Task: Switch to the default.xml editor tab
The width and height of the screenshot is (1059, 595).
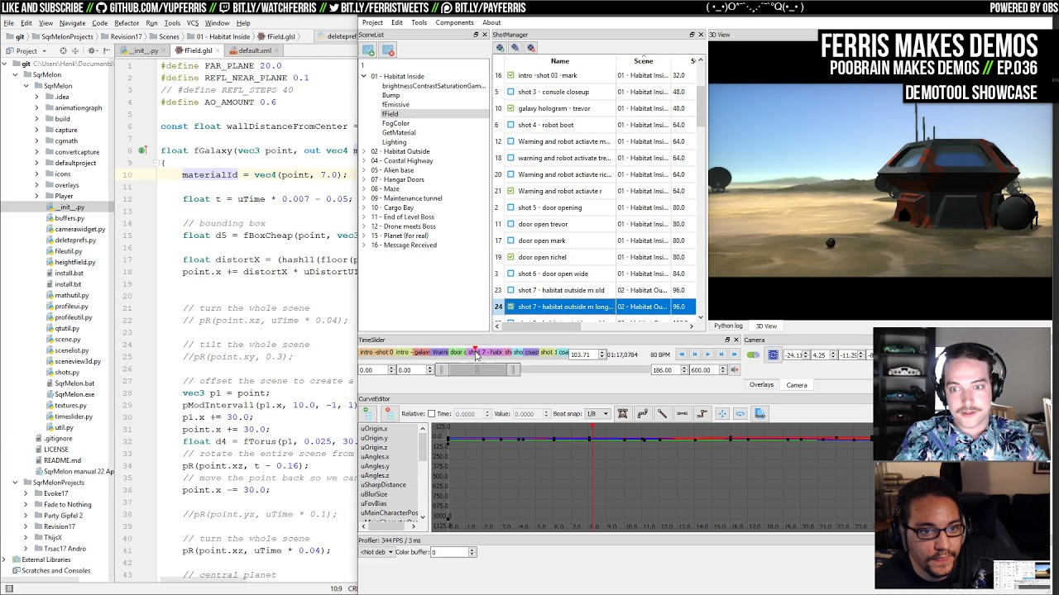Action: click(255, 50)
